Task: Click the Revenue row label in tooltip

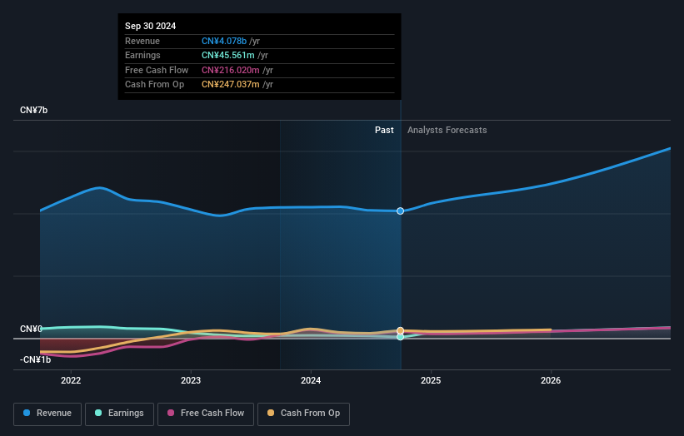Action: [142, 41]
